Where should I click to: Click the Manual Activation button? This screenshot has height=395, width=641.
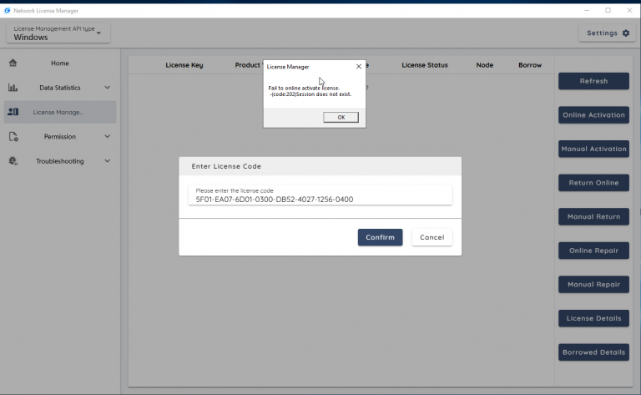(x=593, y=149)
